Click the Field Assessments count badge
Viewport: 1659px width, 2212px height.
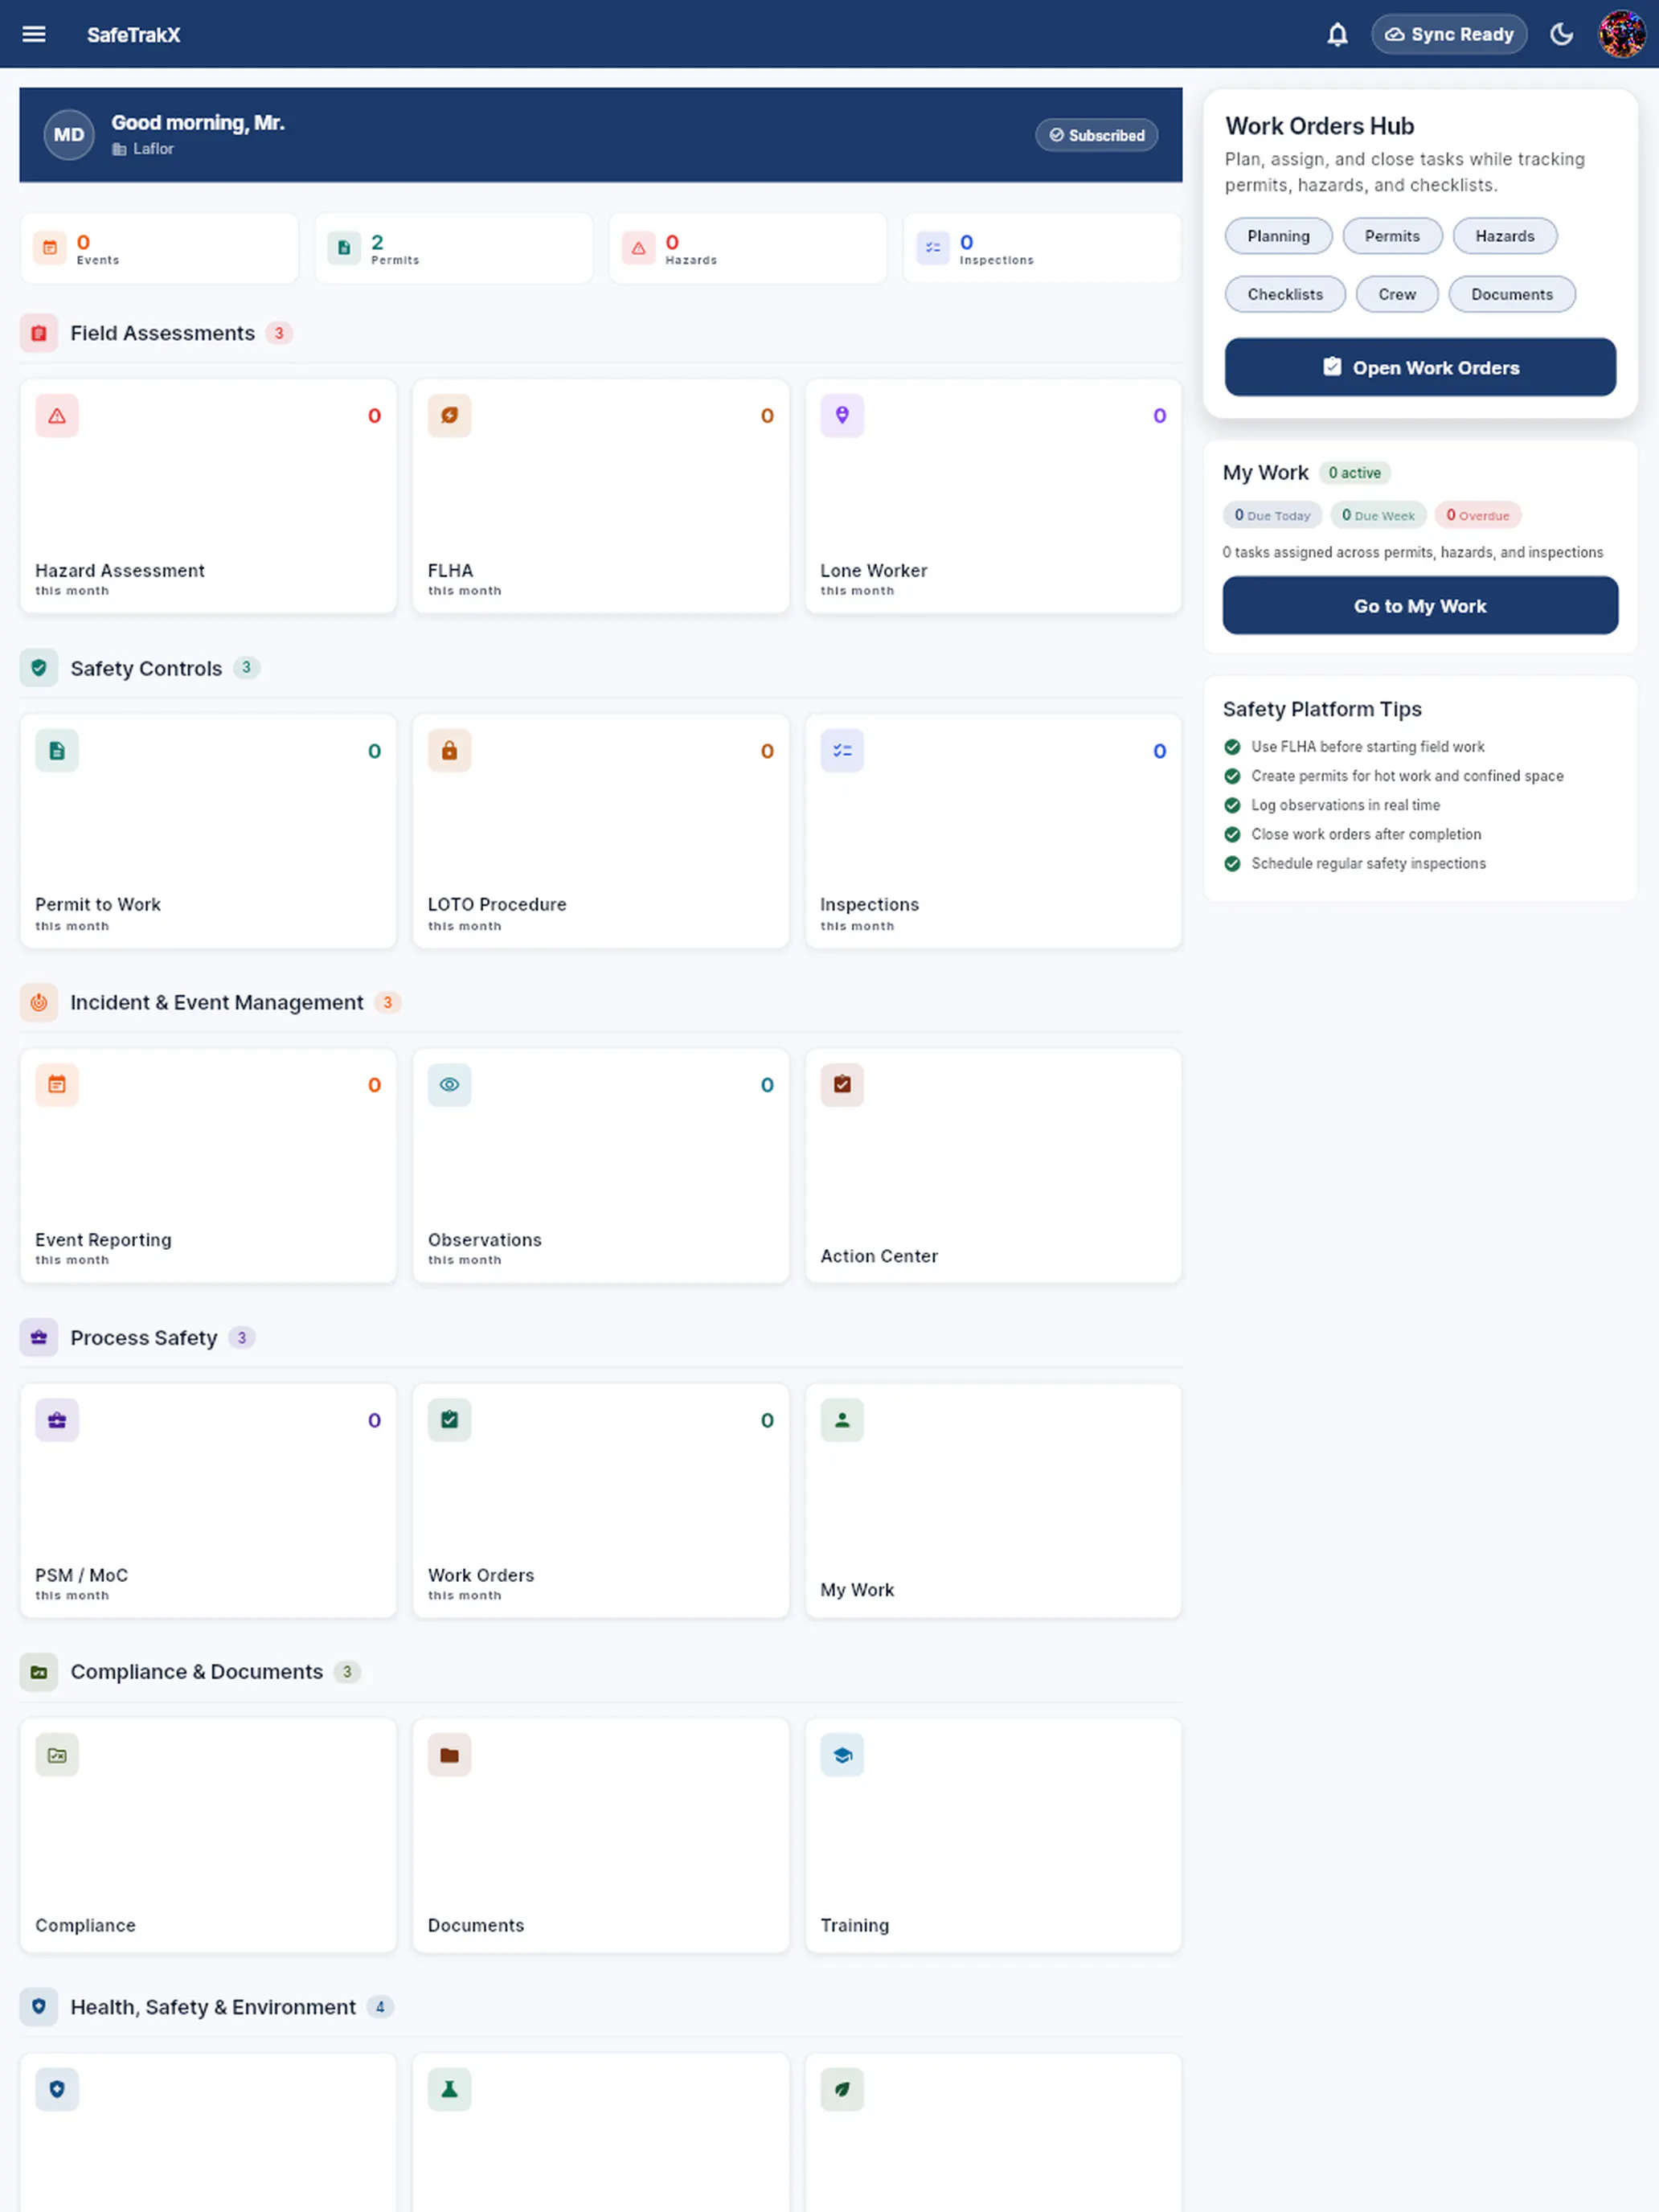[x=279, y=333]
